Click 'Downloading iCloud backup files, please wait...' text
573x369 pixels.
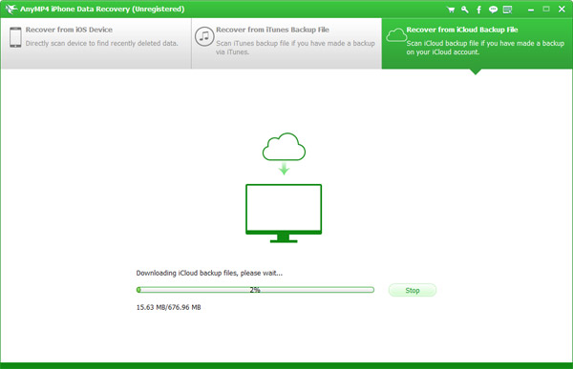(x=209, y=273)
